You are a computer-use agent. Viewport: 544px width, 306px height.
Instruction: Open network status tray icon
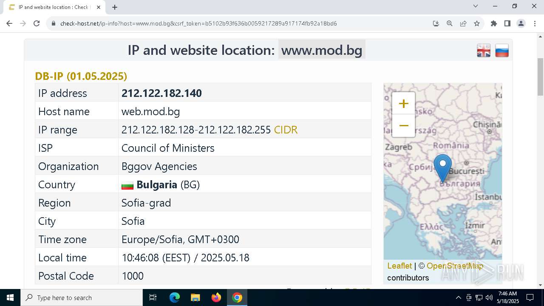coord(479,297)
